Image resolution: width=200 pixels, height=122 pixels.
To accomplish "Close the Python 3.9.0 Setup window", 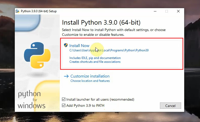I will [178, 11].
